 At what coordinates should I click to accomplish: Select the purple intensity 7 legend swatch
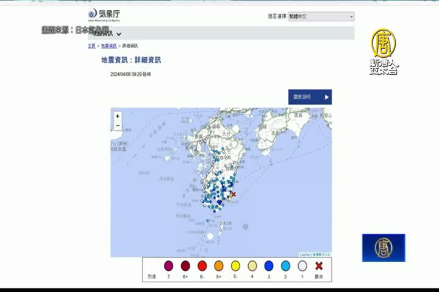pos(169,266)
